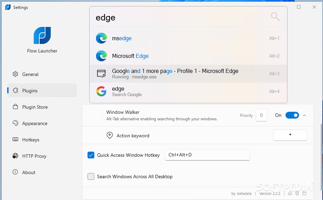This screenshot has width=323, height=200.
Task: Click the search magnifier icon
Action: (275, 17)
